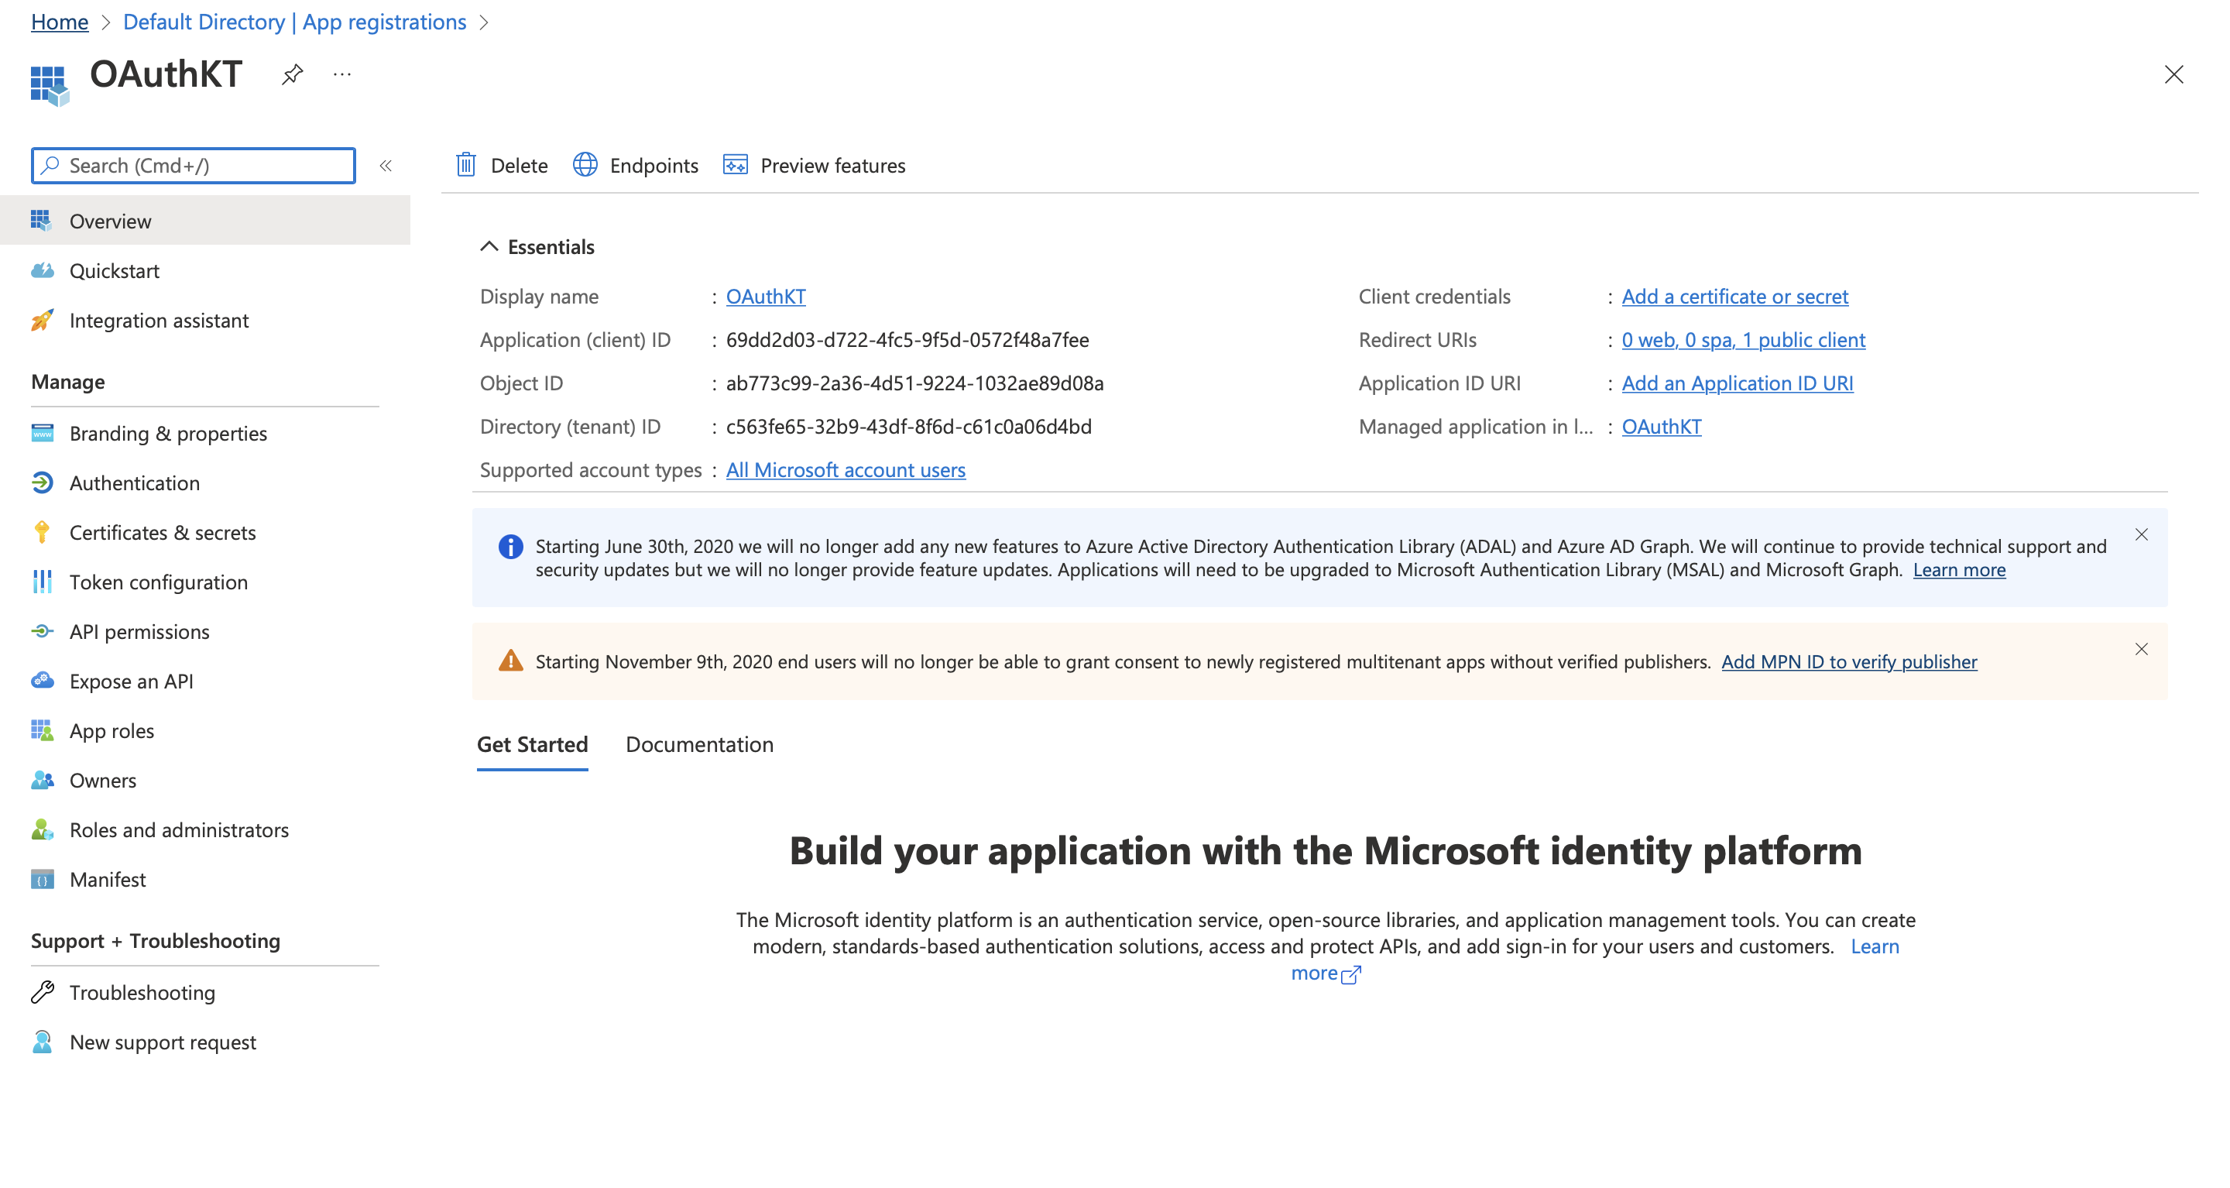Click Preview features in the command bar
Image resolution: width=2230 pixels, height=1188 pixels.
814,164
